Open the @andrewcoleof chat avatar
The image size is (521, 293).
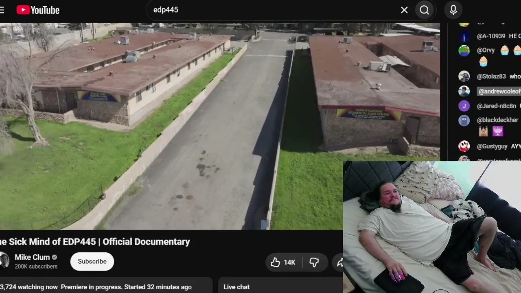tap(464, 91)
